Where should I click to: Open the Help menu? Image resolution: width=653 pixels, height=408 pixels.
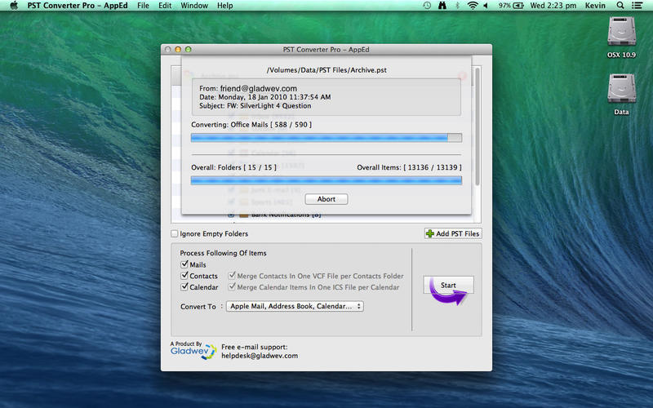[224, 6]
